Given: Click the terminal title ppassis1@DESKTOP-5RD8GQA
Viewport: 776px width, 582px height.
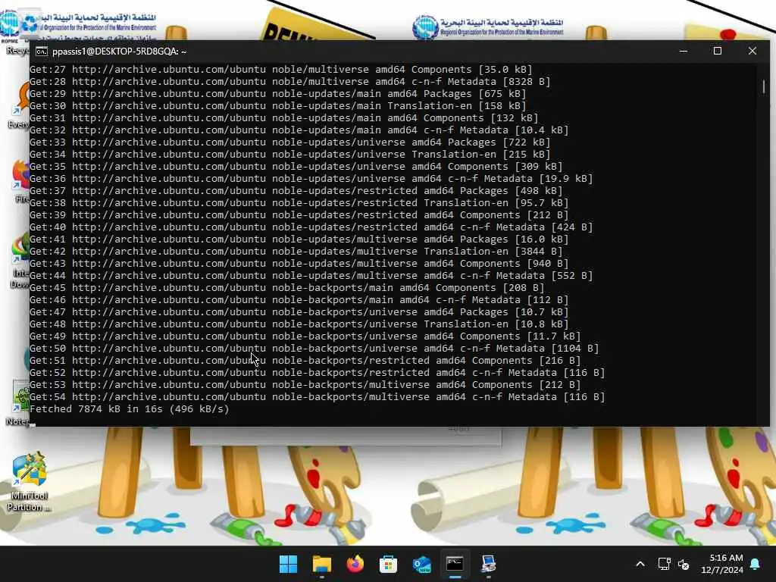Looking at the screenshot, I should [x=119, y=52].
